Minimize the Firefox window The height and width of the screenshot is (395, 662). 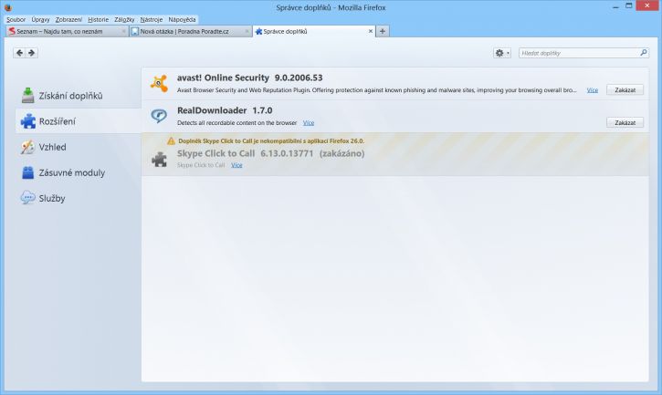pos(615,6)
